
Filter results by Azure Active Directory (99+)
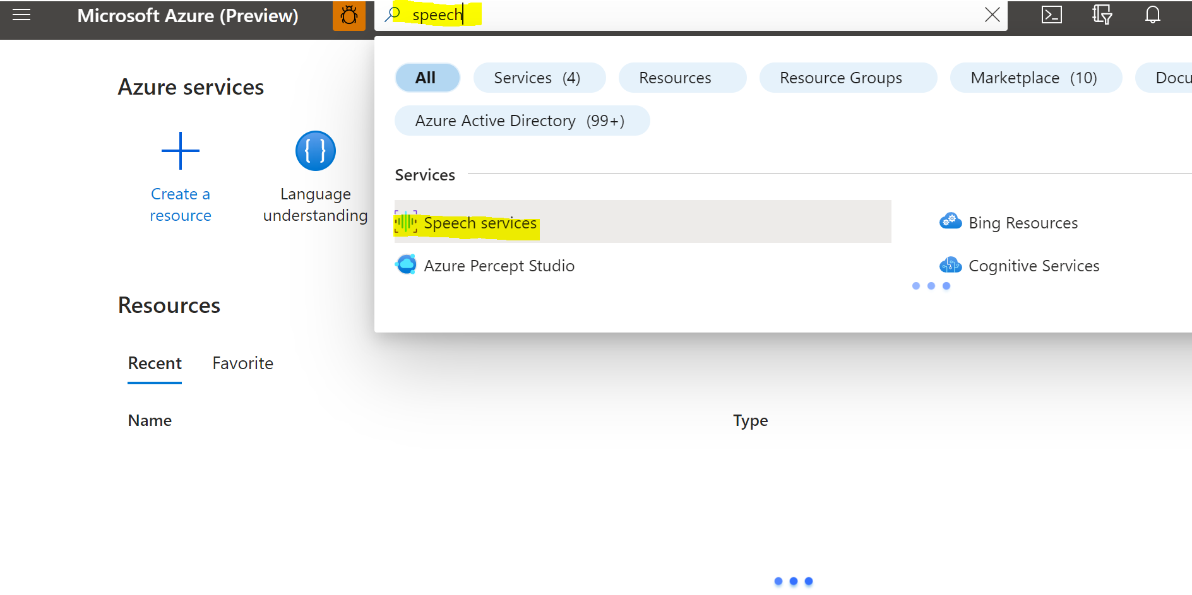522,121
